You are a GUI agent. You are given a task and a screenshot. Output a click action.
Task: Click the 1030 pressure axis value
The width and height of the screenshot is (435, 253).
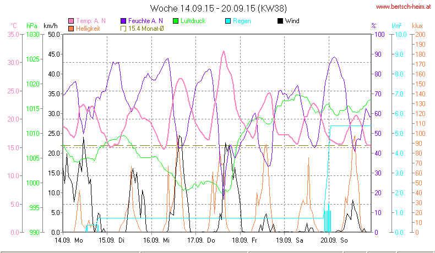click(32, 35)
